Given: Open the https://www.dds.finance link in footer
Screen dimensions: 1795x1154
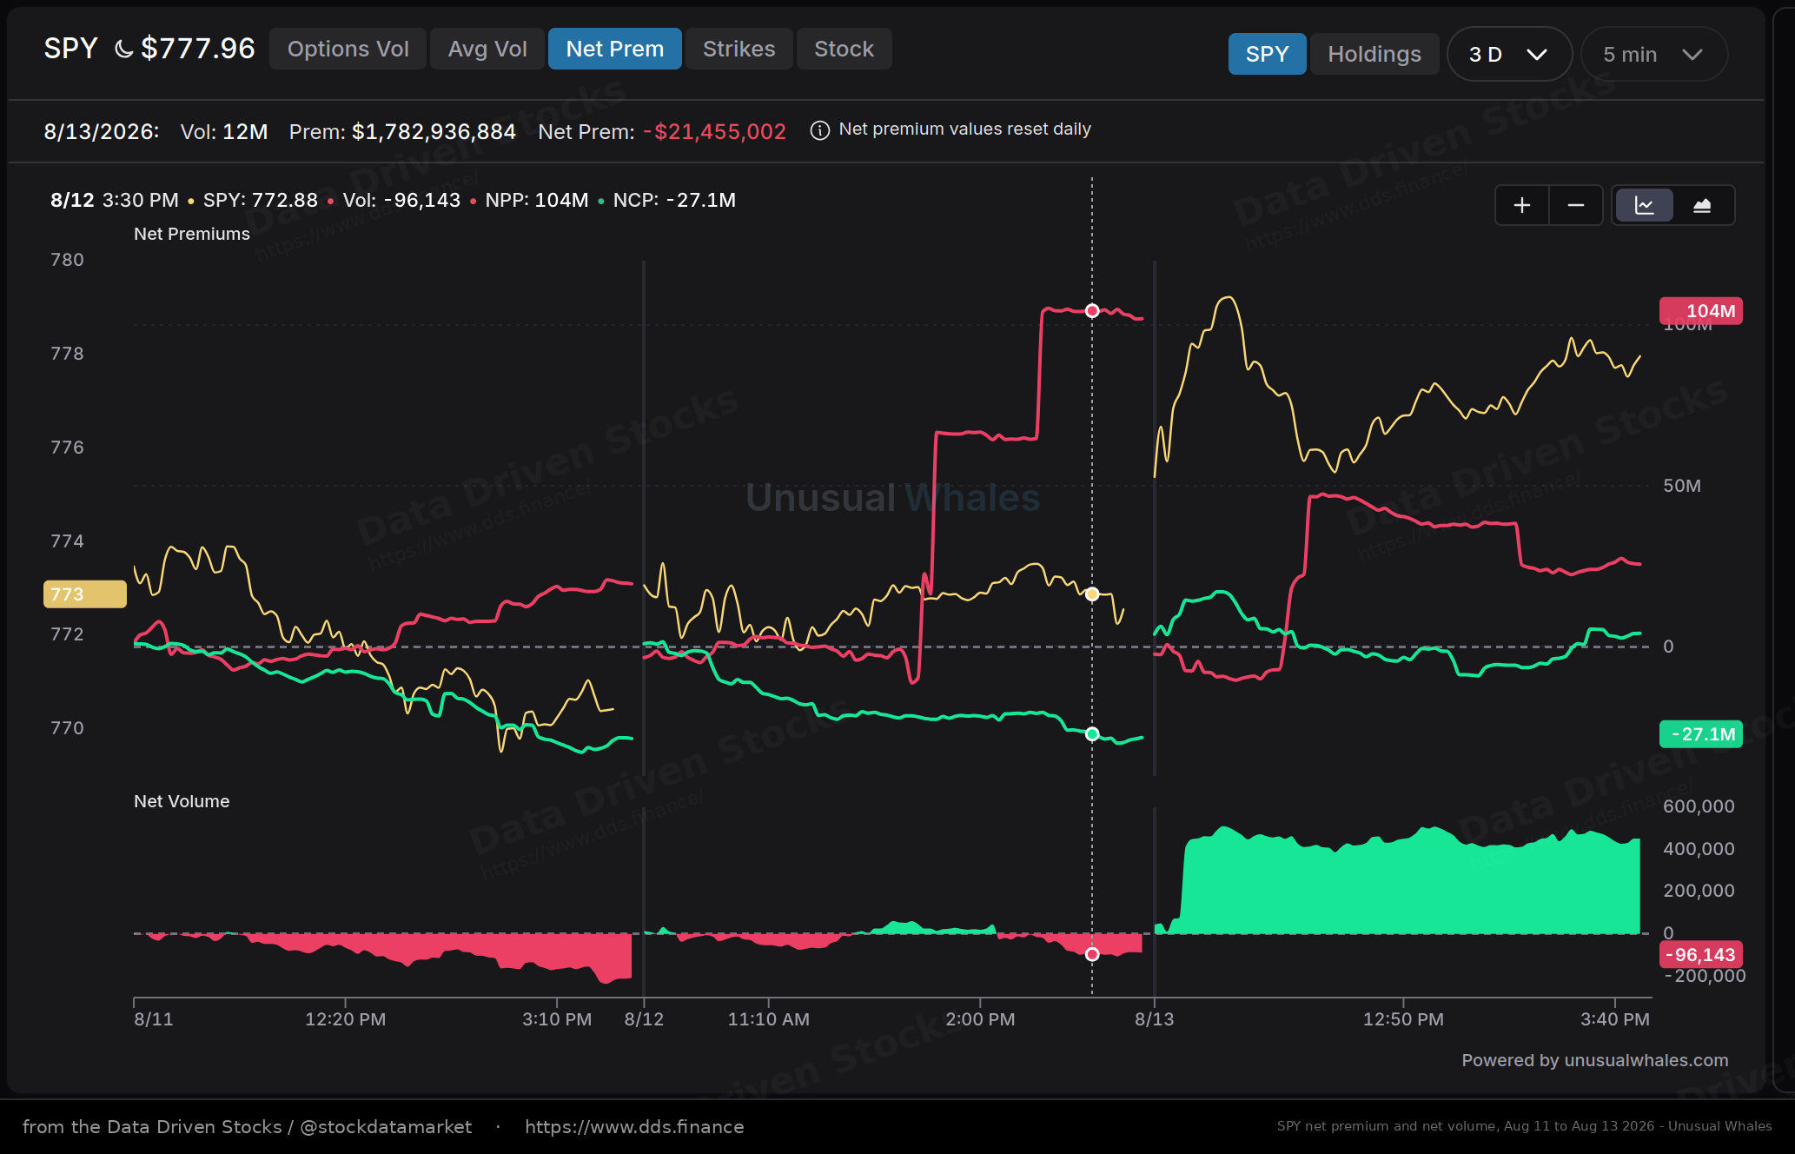Looking at the screenshot, I should click(634, 1127).
